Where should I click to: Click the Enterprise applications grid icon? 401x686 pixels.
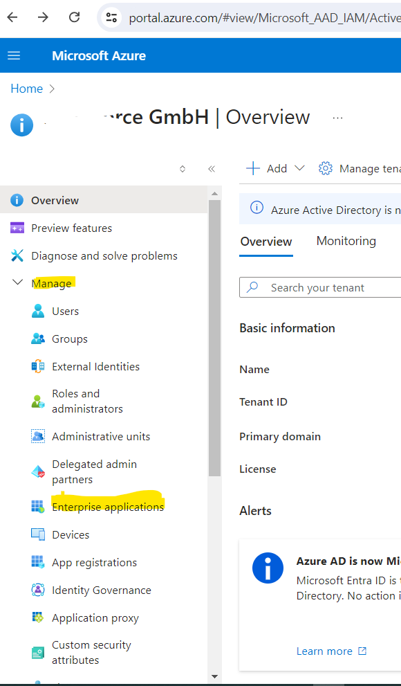click(38, 507)
